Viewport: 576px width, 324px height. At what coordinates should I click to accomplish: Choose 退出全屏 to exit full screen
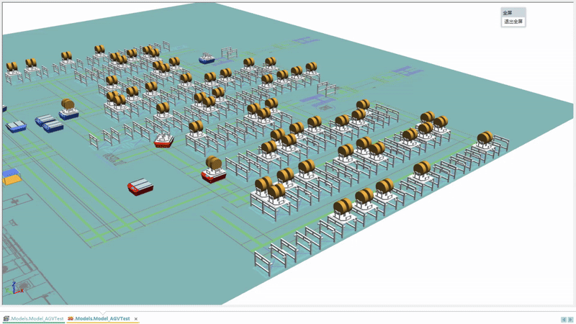point(513,22)
